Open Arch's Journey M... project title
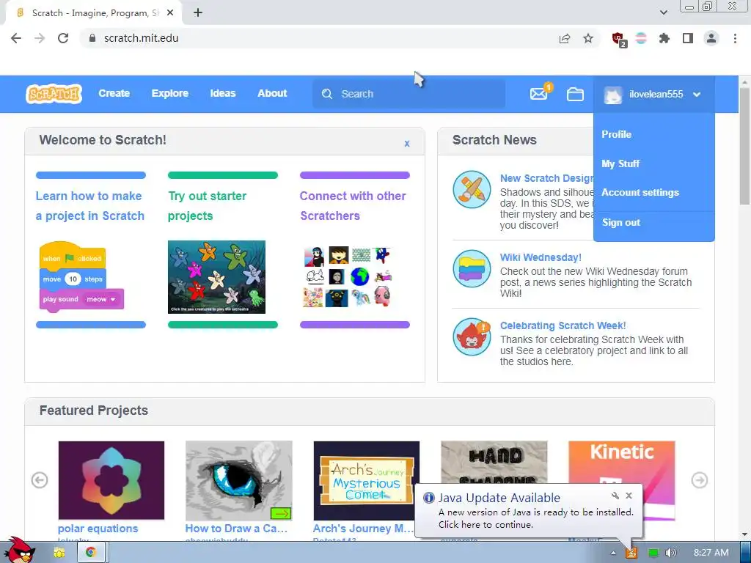 coord(363,529)
